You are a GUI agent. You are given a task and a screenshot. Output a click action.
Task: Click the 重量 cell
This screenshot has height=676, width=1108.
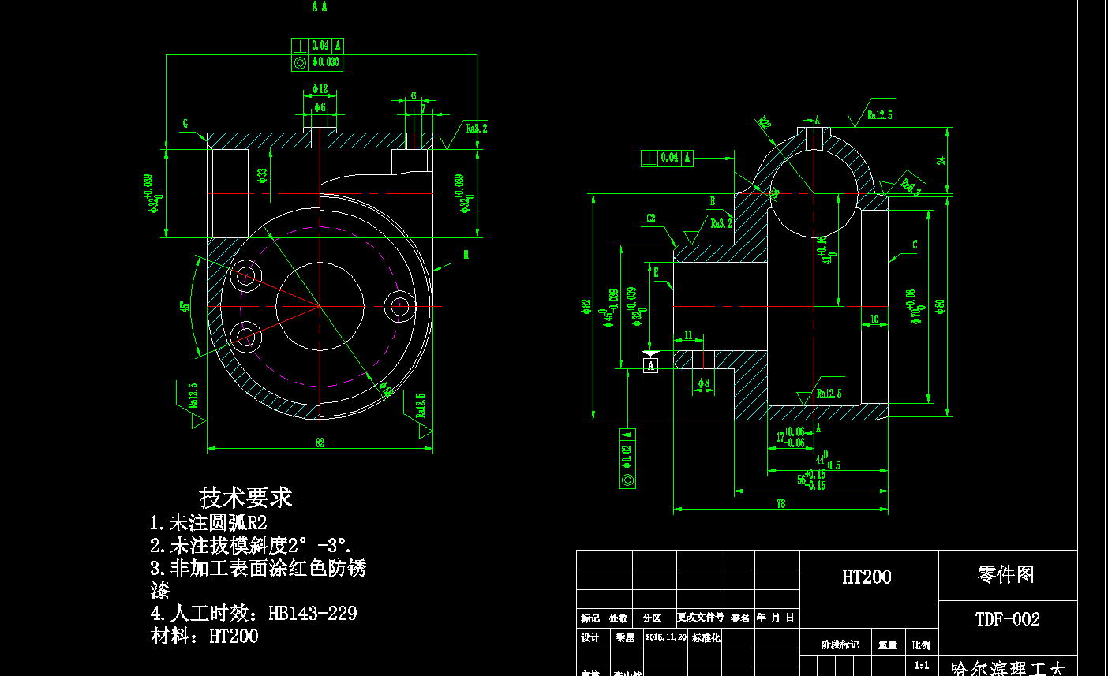(888, 645)
